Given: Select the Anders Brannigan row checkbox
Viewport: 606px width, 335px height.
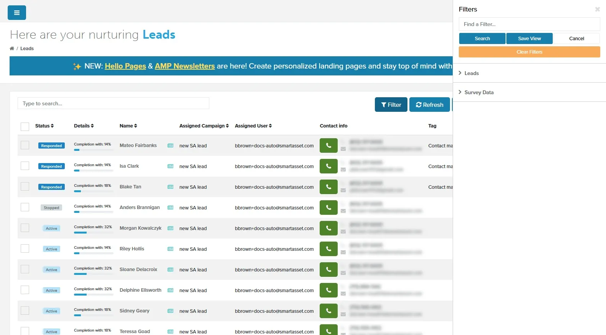Looking at the screenshot, I should click(25, 207).
